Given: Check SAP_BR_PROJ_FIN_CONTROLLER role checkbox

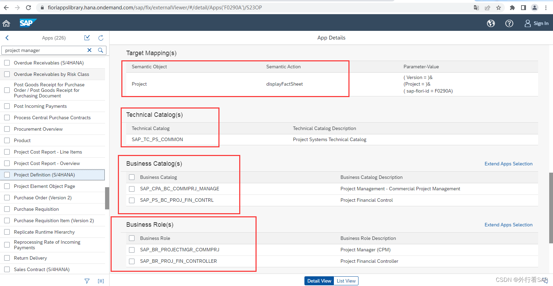Looking at the screenshot, I should click(132, 261).
